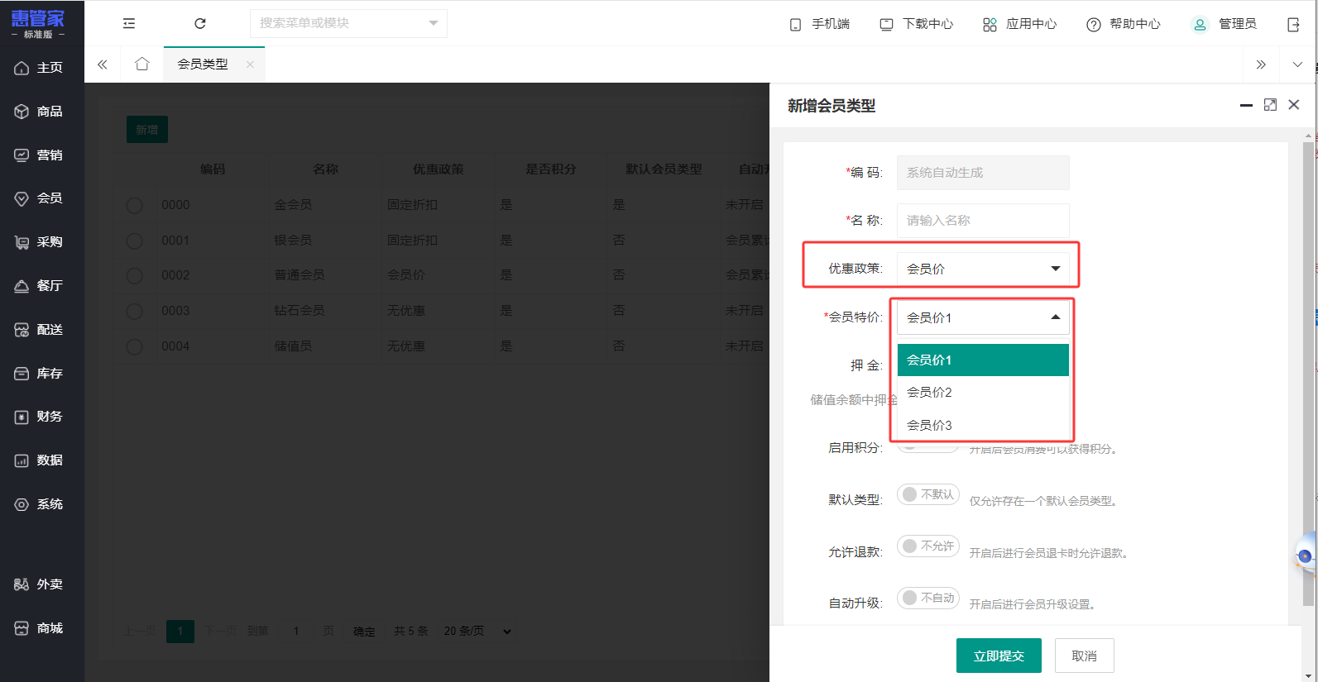Open the 营销 marketing sidebar menu
This screenshot has width=1318, height=682.
(x=39, y=155)
